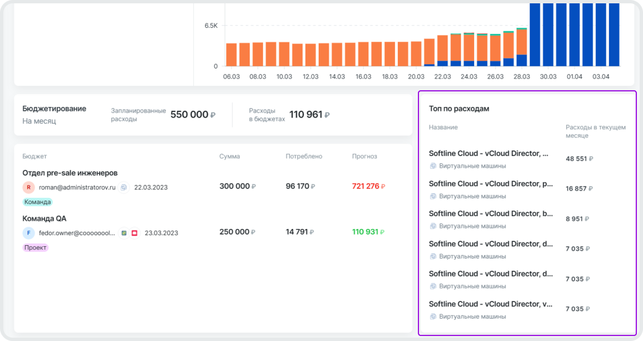Viewport: 643px width, 341px height.
Task: Click the green-blue cloud icon after fedor.owner email
Action: [x=124, y=233]
